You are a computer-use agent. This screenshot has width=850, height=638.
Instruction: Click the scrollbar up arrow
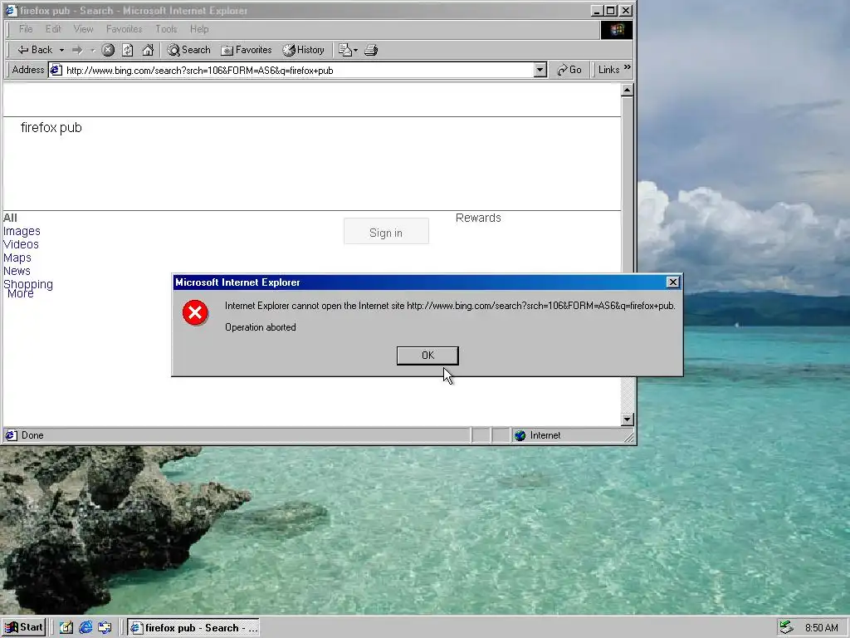[628, 90]
